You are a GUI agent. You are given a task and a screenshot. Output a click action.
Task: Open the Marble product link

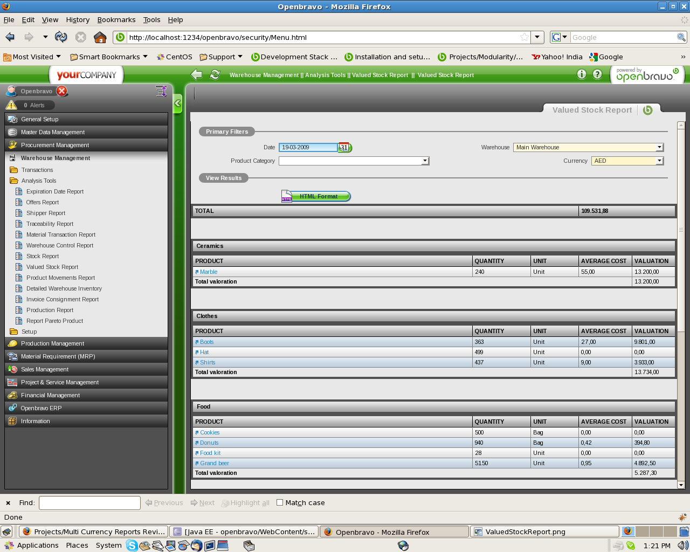[209, 272]
